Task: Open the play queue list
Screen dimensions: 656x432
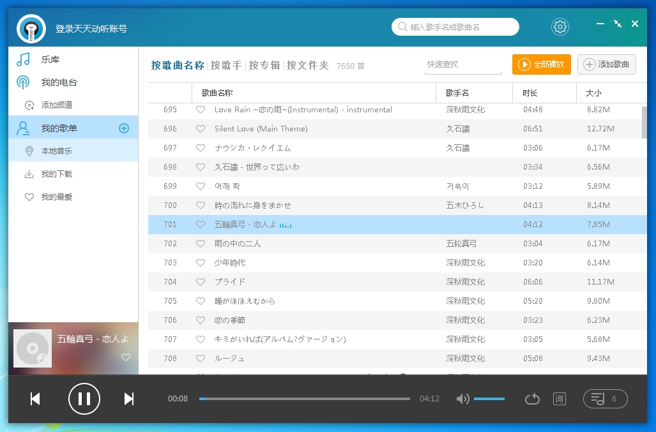Action: (606, 399)
